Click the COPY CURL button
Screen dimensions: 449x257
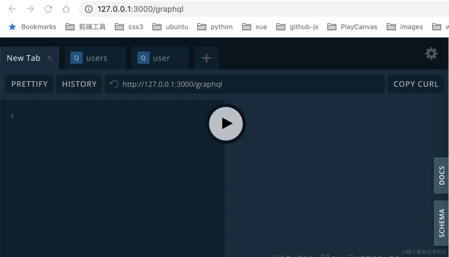416,84
